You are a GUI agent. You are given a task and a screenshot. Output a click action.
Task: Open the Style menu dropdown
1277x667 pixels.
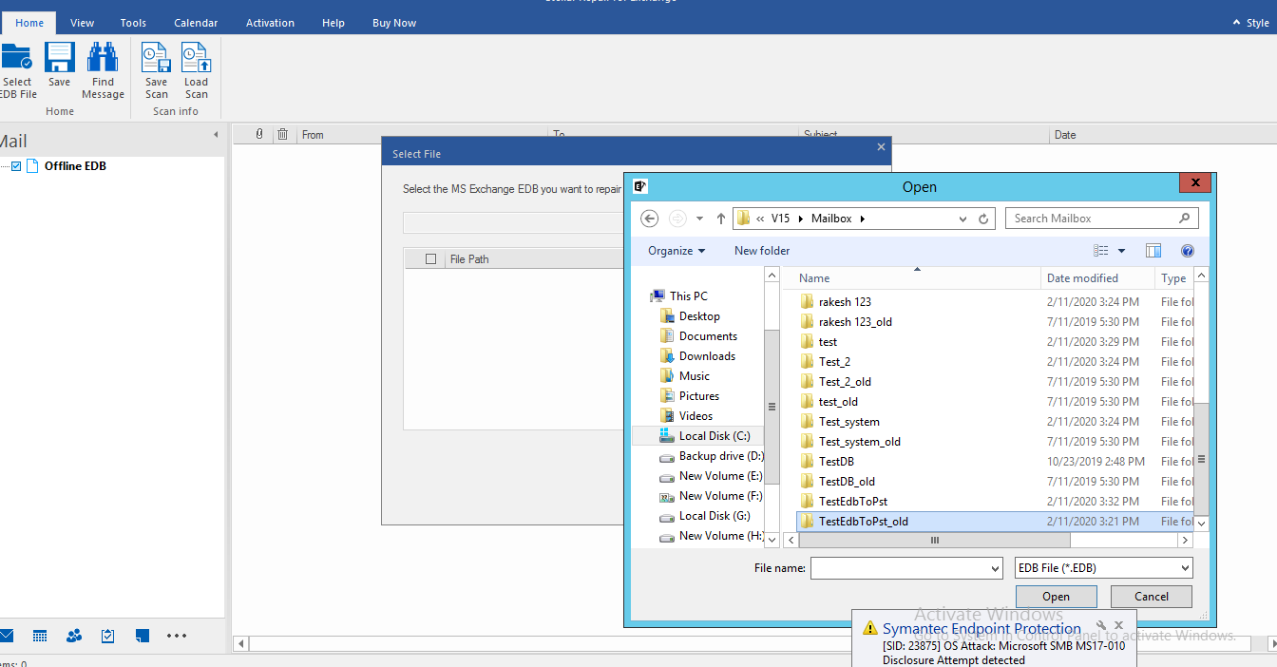tap(1250, 23)
